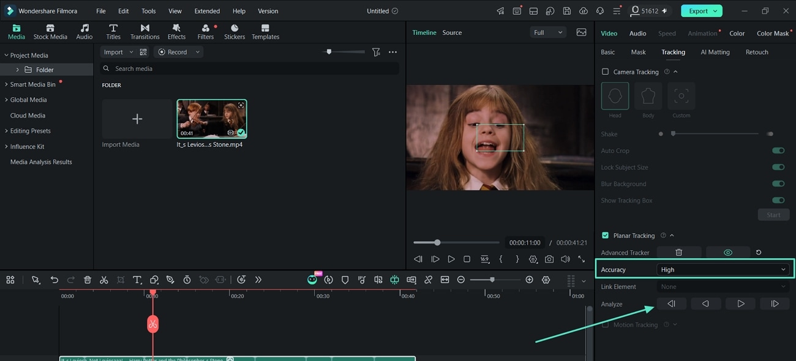Take a snapshot with camera icon
The width and height of the screenshot is (796, 361).
(549, 259)
